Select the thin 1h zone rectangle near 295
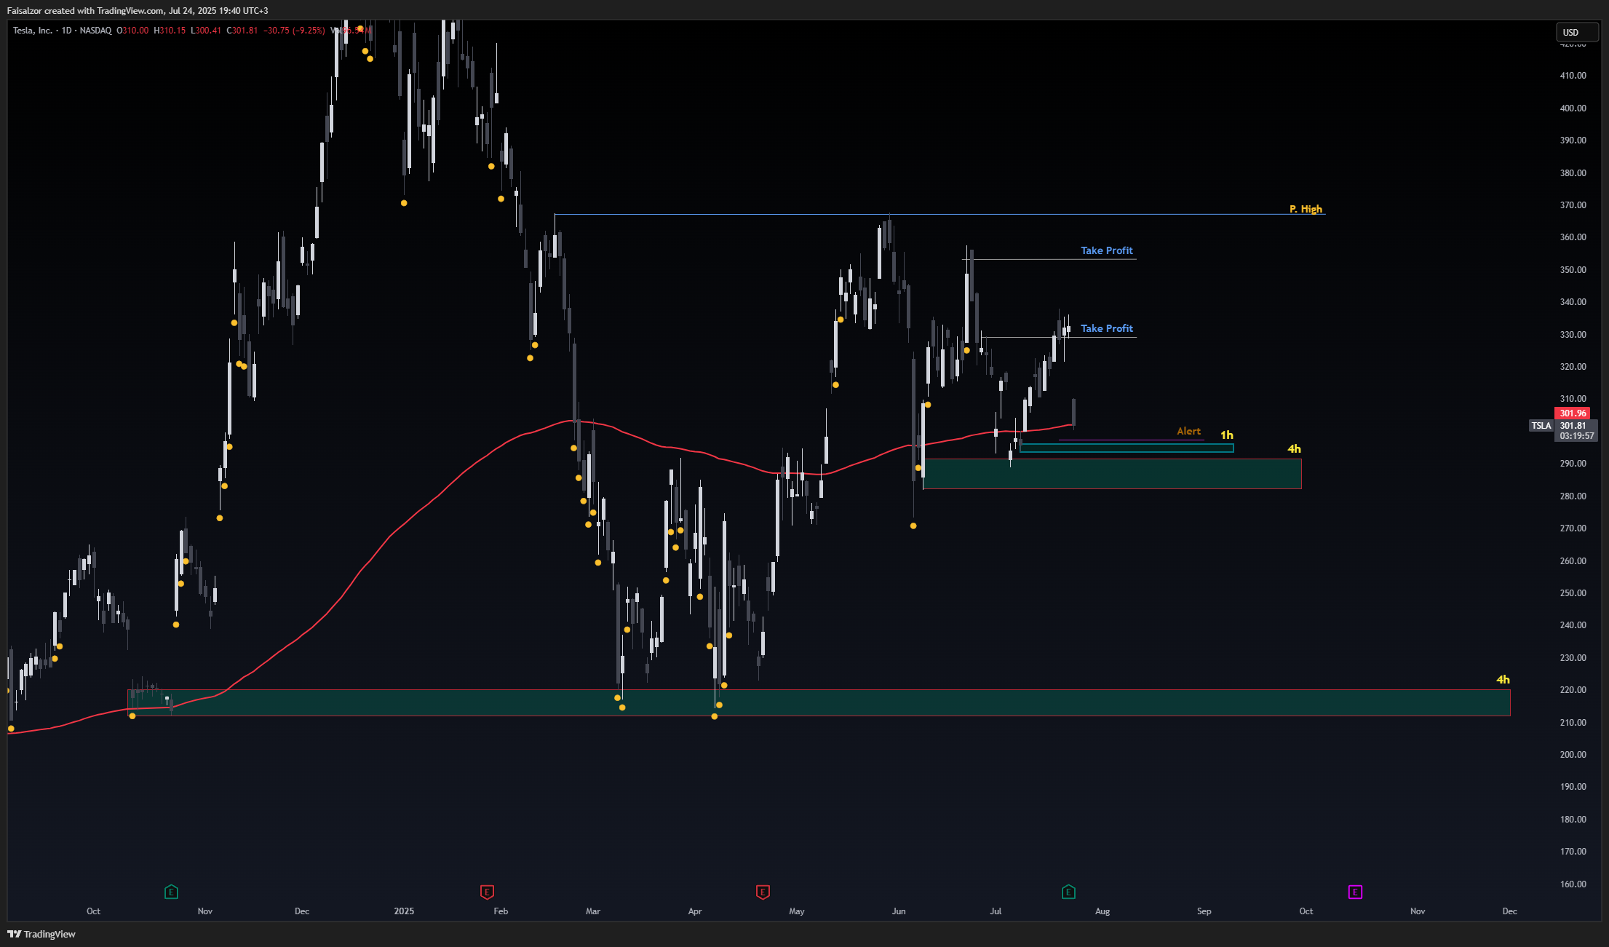The width and height of the screenshot is (1609, 947). [x=1127, y=448]
